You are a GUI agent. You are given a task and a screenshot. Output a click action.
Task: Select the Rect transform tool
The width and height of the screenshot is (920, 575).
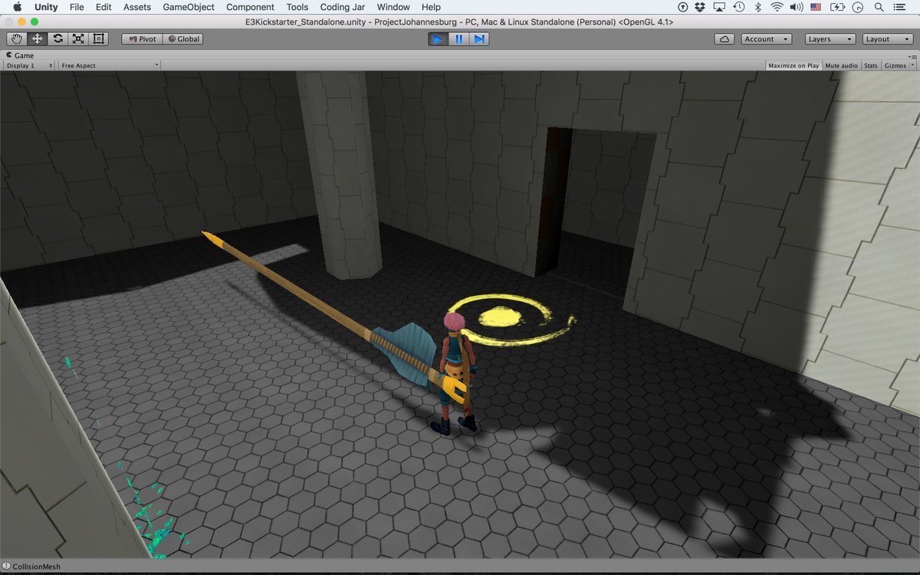98,38
